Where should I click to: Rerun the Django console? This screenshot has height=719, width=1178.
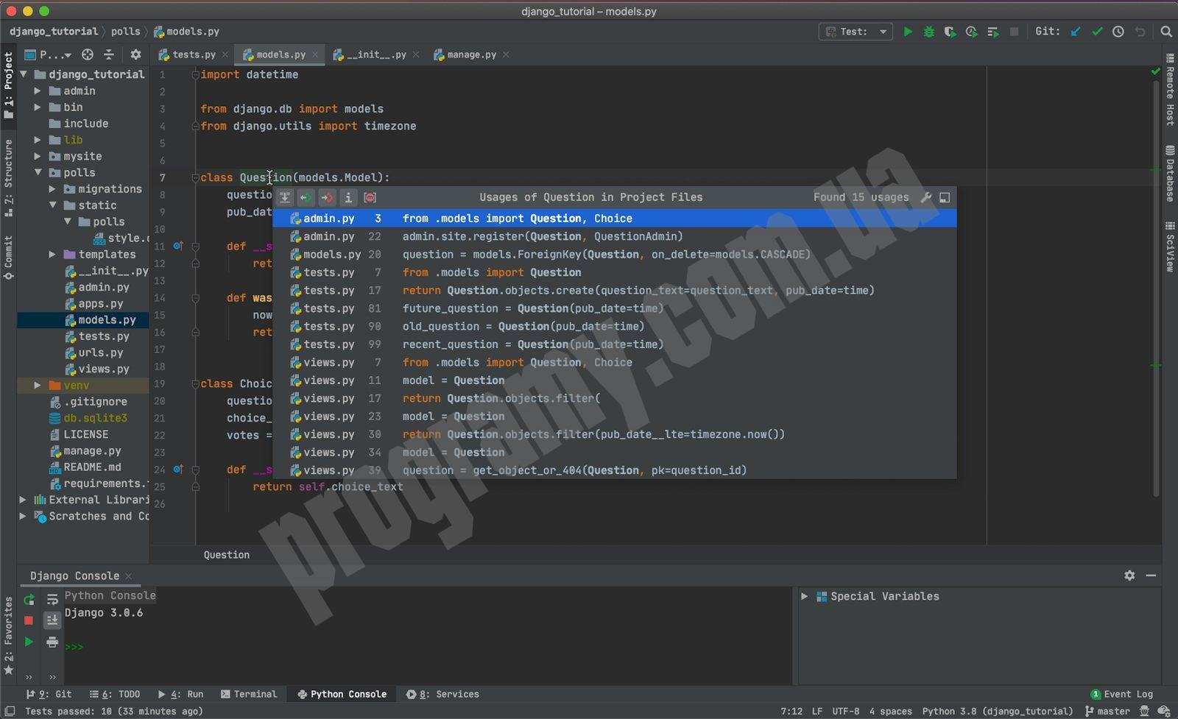tap(29, 600)
